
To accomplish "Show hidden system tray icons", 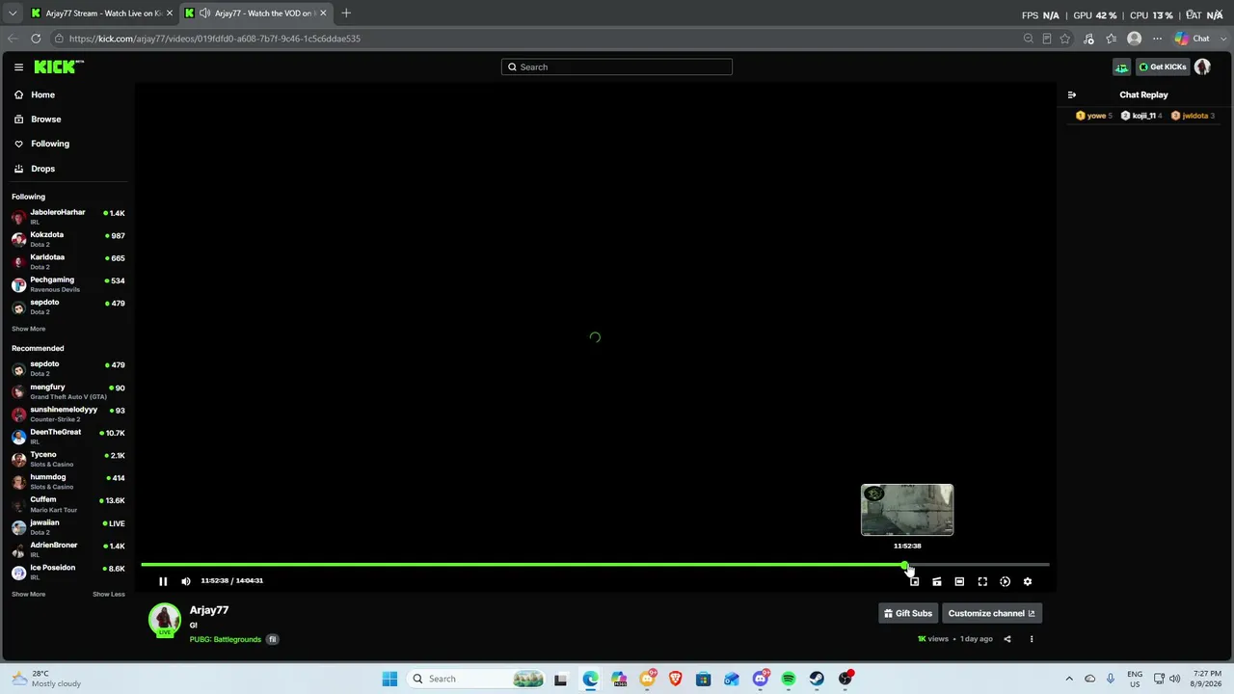I will coord(1068,679).
